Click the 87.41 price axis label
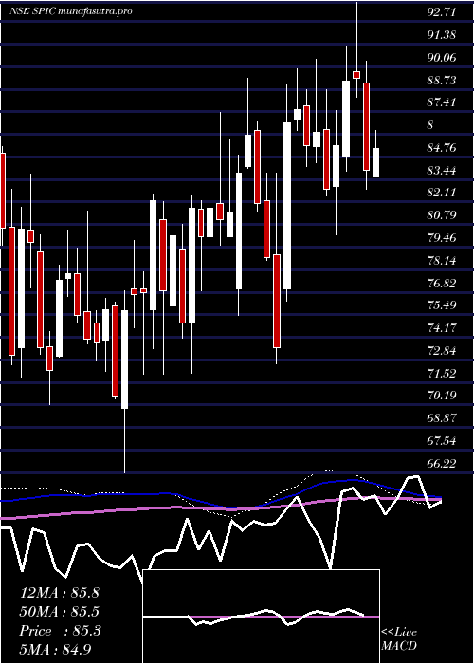The height and width of the screenshot is (664, 474). pyautogui.click(x=442, y=102)
